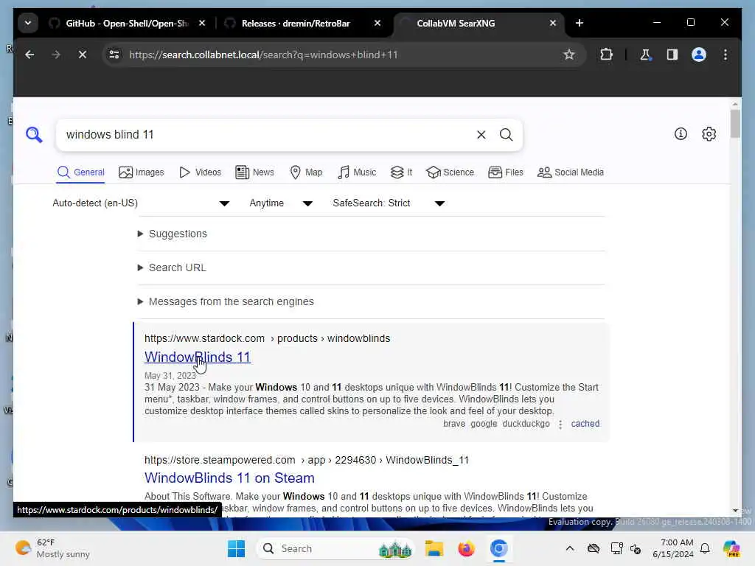The image size is (755, 566).
Task: Open the SafeSearch: Strict dropdown
Action: (389, 203)
